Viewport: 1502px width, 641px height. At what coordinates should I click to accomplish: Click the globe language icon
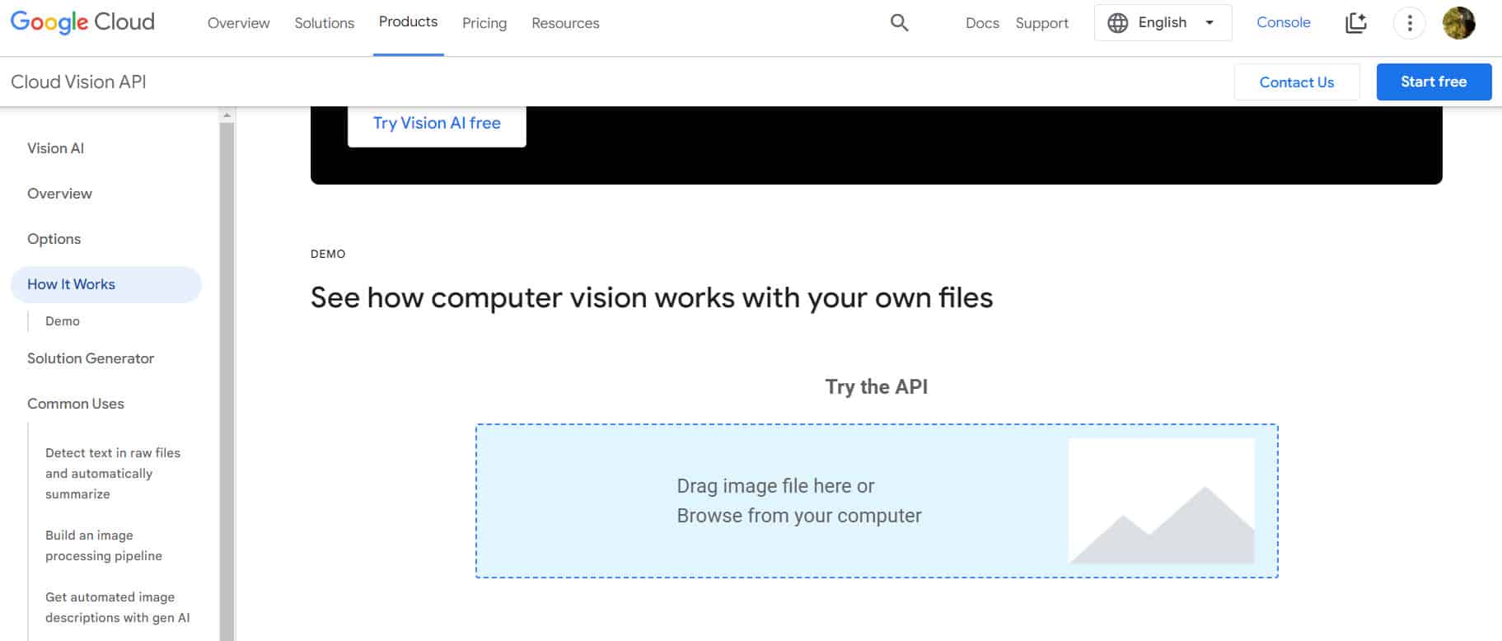click(x=1118, y=23)
